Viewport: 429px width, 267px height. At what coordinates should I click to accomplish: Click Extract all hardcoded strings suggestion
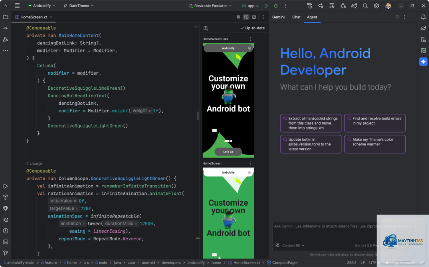pyautogui.click(x=310, y=123)
